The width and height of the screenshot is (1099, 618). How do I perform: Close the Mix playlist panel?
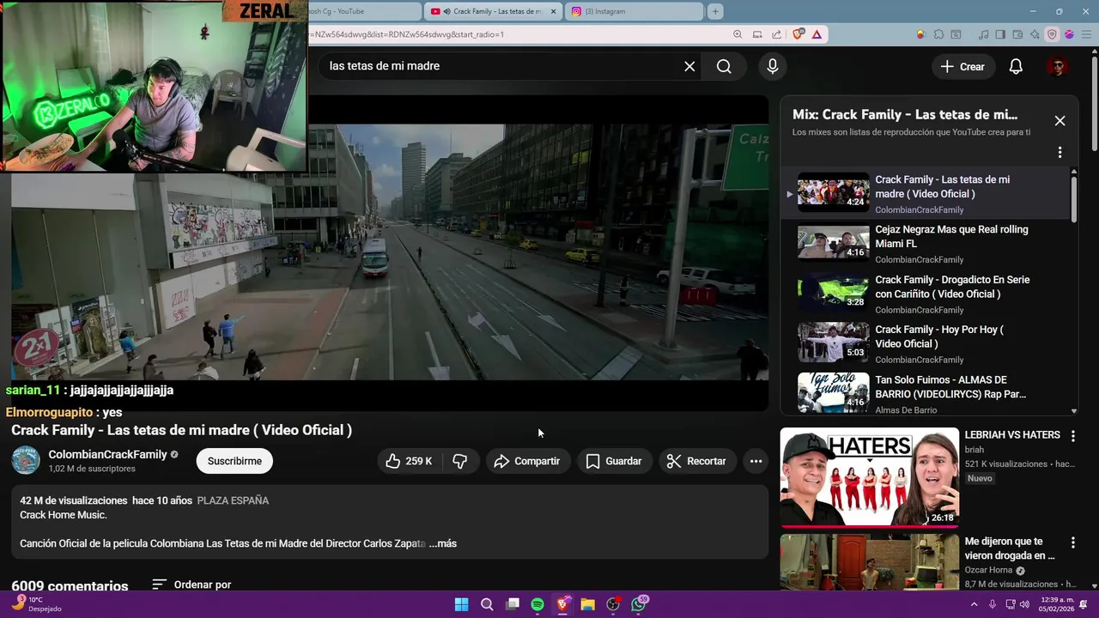(x=1060, y=121)
